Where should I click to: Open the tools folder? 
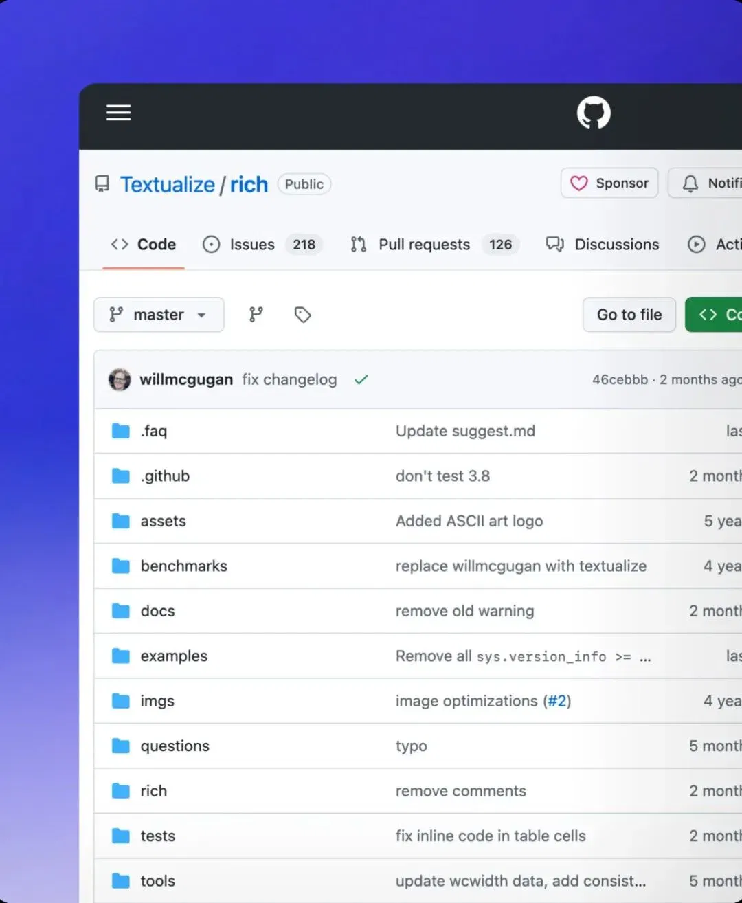click(x=157, y=881)
